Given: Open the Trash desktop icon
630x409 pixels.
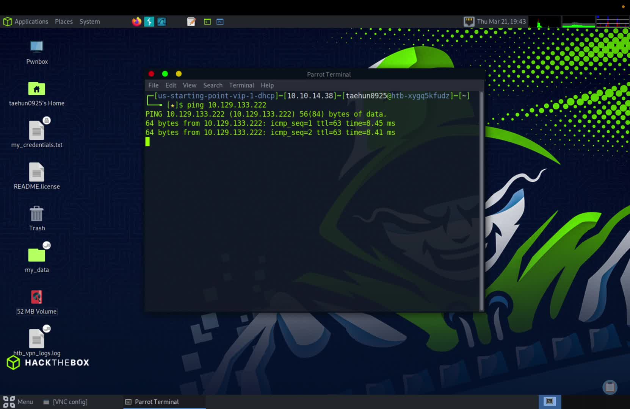Looking at the screenshot, I should [x=37, y=219].
